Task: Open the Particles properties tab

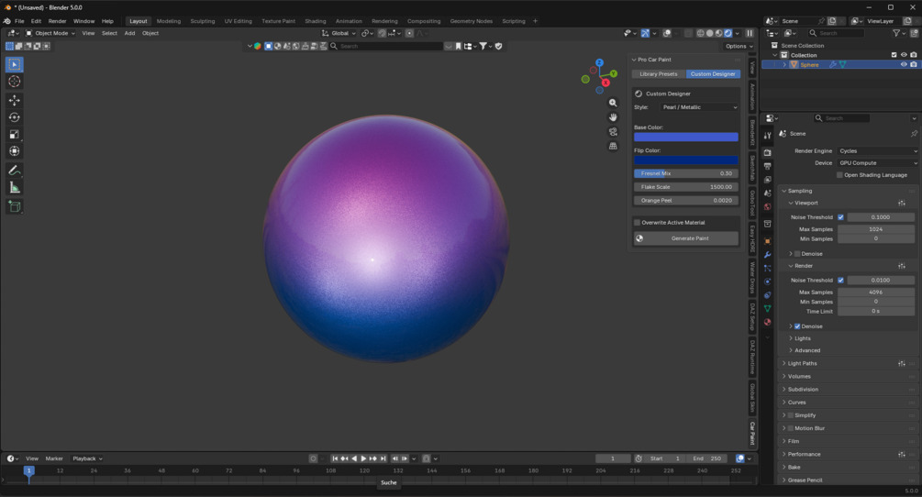Action: (767, 269)
